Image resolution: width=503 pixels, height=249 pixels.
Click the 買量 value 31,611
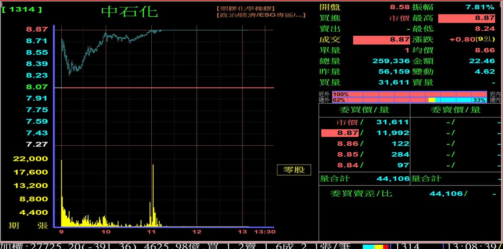(394, 82)
